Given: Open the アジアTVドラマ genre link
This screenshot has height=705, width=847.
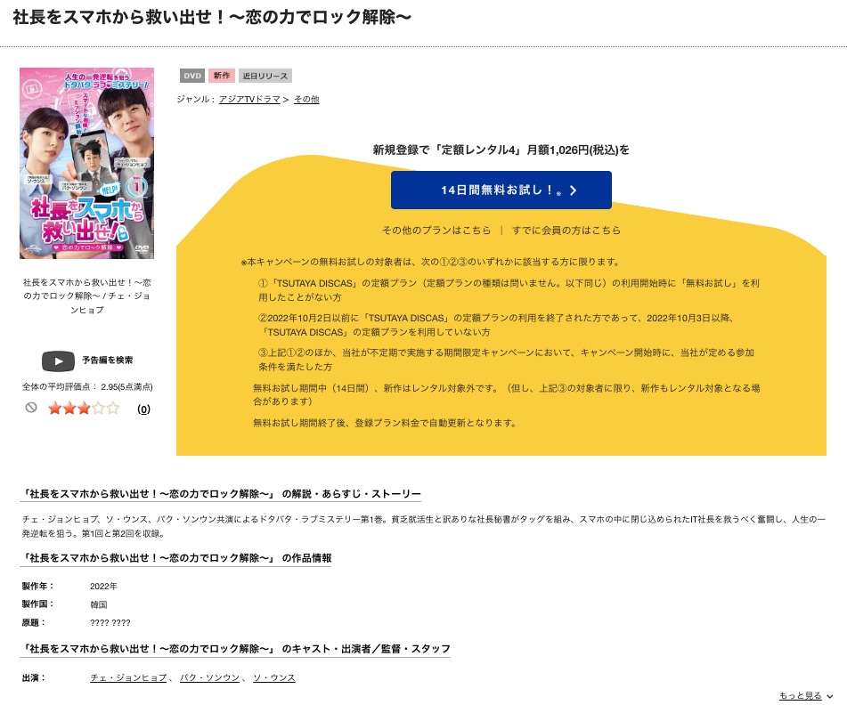Looking at the screenshot, I should point(249,100).
